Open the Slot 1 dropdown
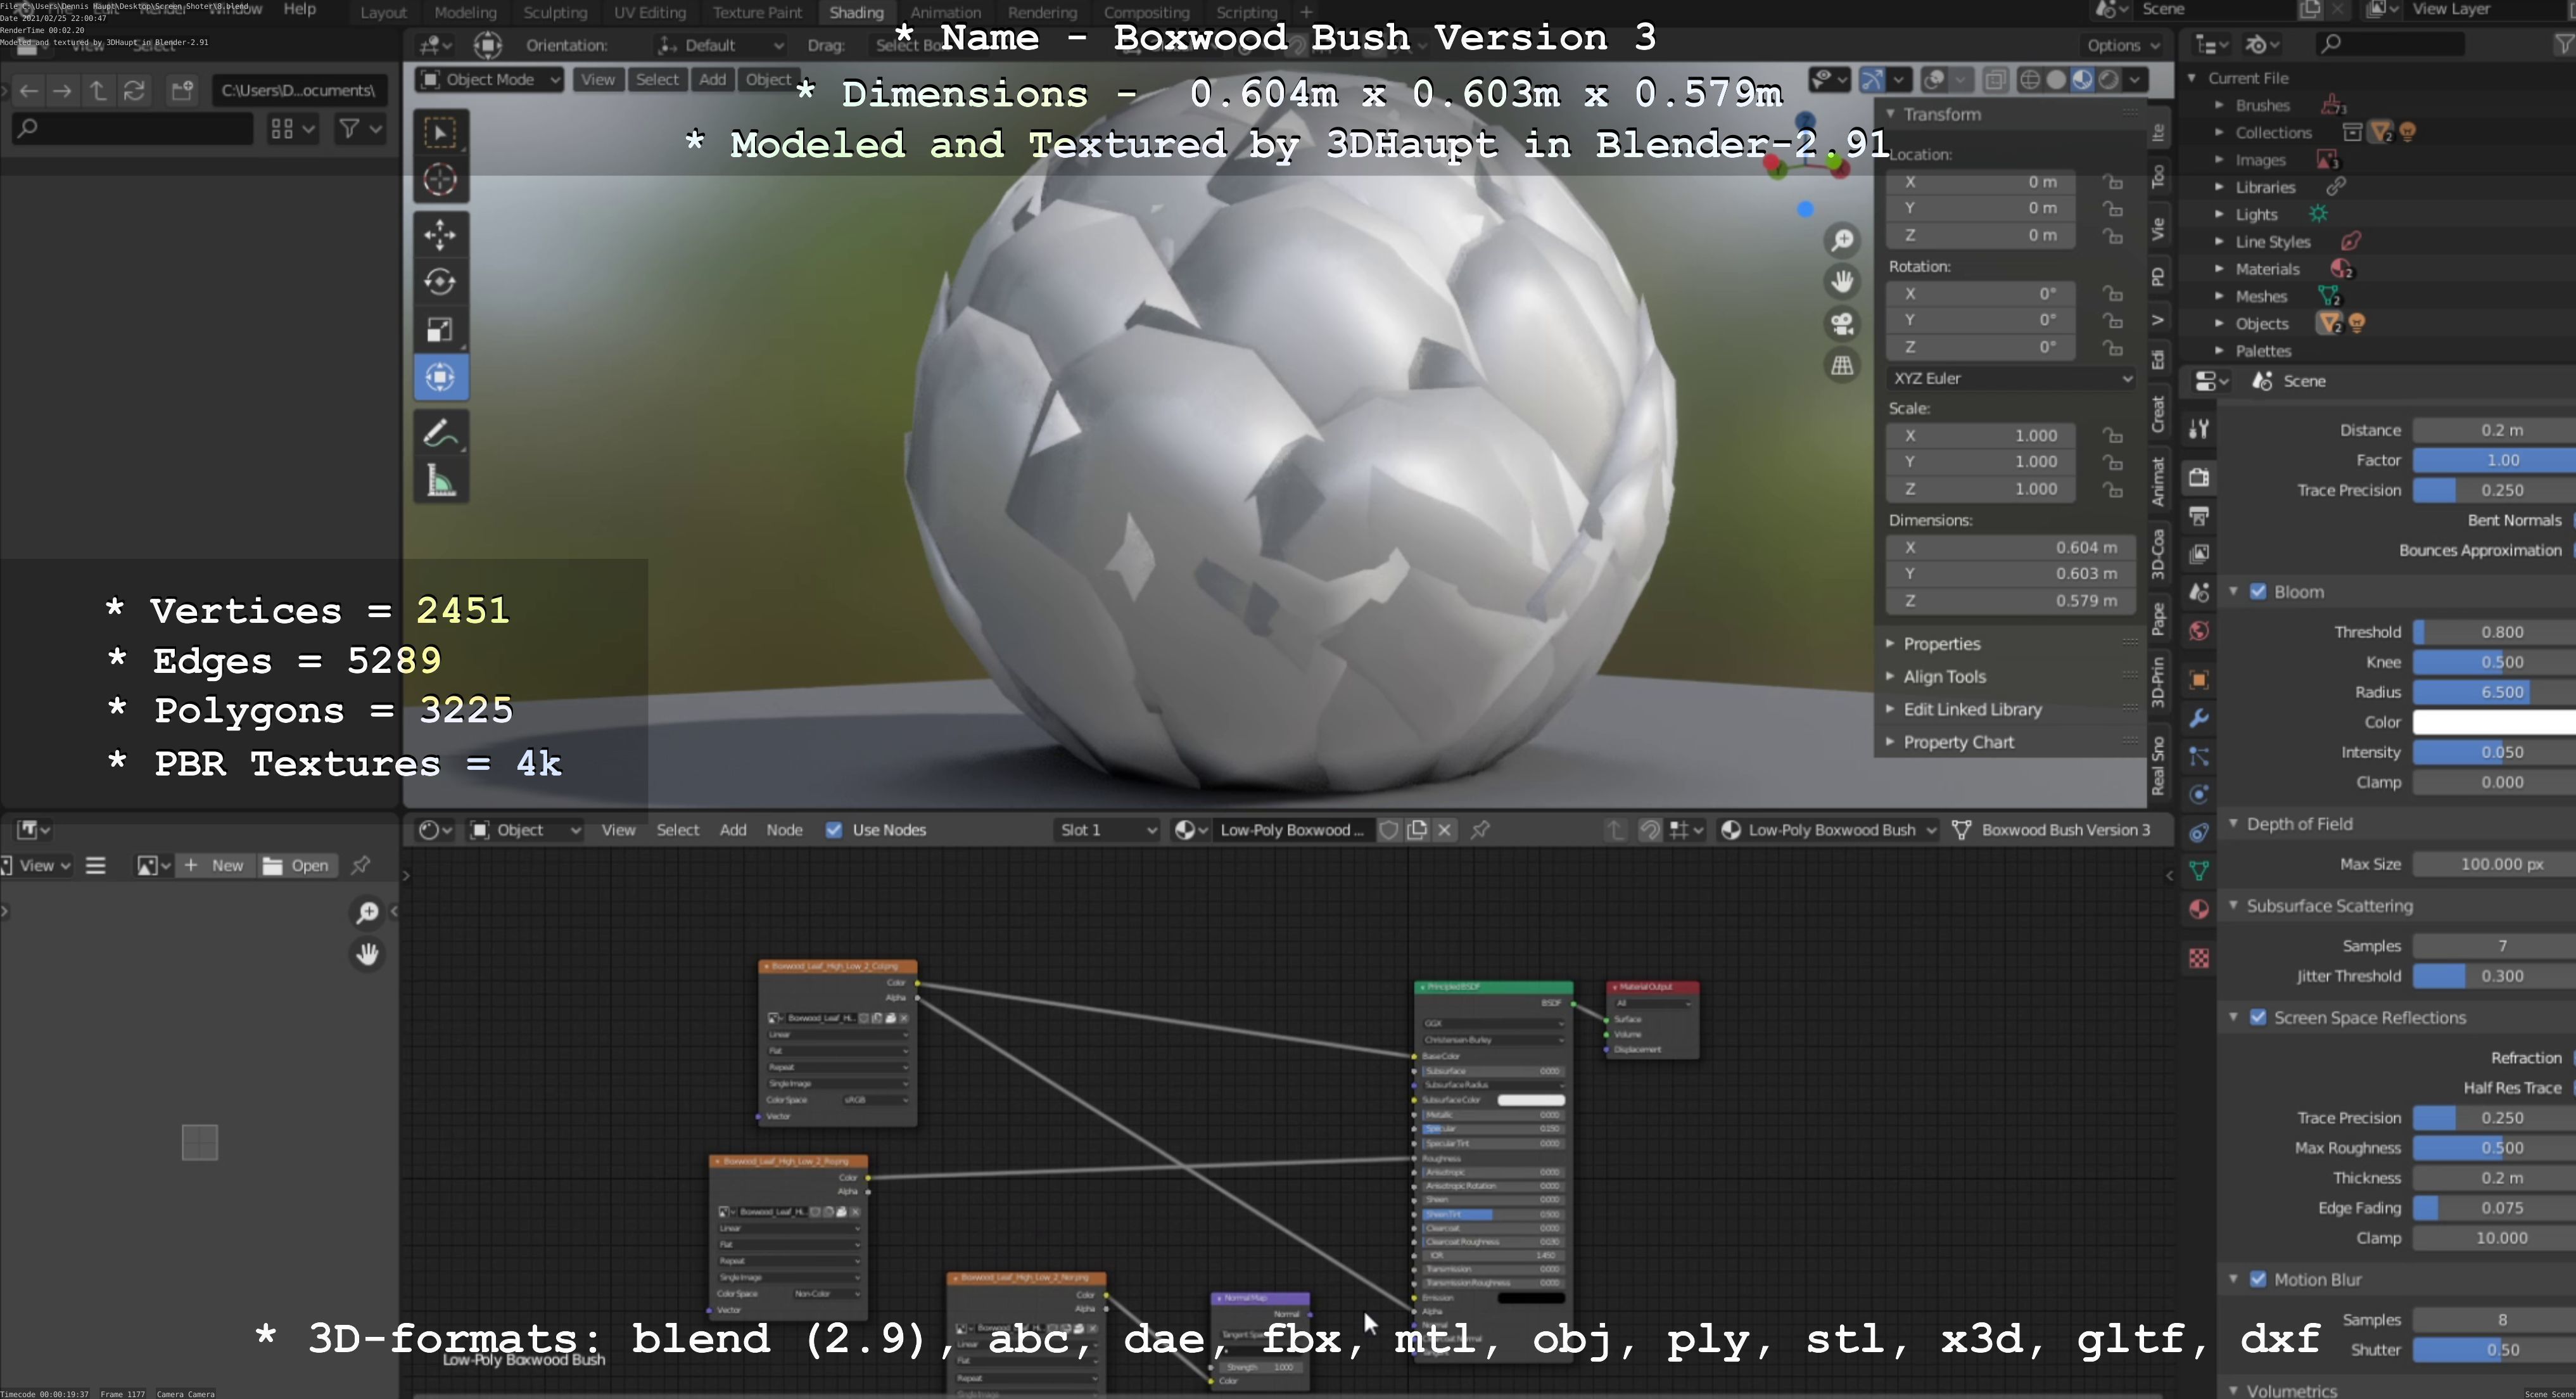This screenshot has width=2576, height=1399. tap(1107, 830)
